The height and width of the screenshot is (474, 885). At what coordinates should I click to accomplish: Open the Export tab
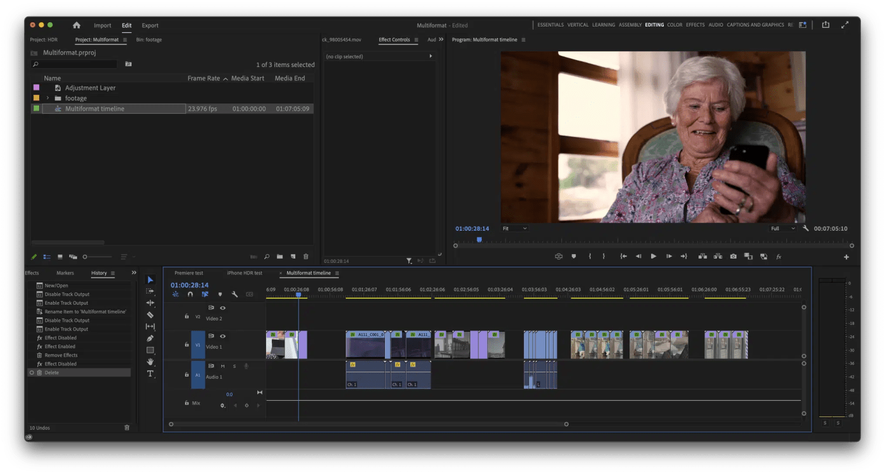pyautogui.click(x=150, y=25)
